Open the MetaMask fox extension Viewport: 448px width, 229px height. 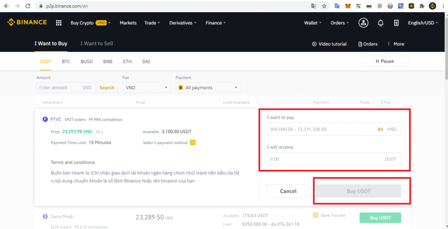coord(348,6)
